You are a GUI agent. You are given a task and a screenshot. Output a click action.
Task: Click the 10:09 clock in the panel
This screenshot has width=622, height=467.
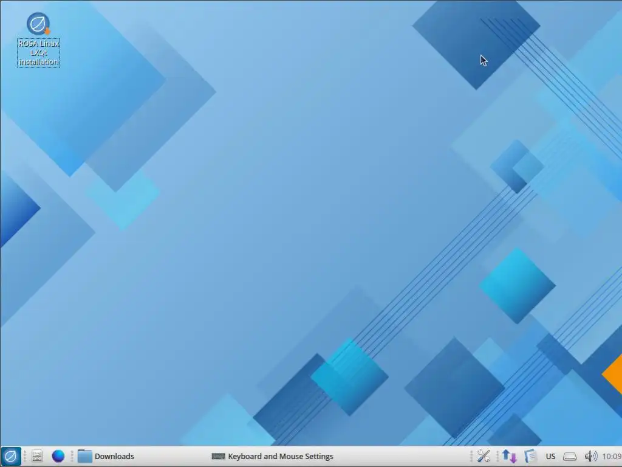[x=612, y=456]
